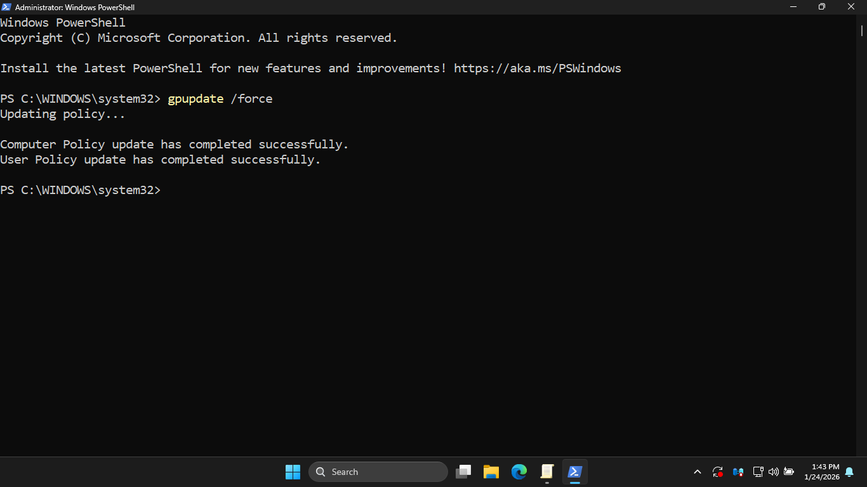This screenshot has width=867, height=487.
Task: Open the blue servers tray icon
Action: 738,472
